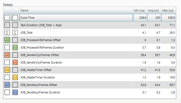Screen dimensions: 181x103
Task: Click orange offset icon for JOB_SendAllCycFrames Offset
Action: (7, 55)
